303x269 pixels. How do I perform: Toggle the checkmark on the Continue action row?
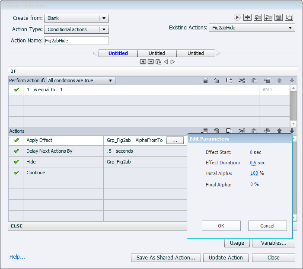point(16,173)
